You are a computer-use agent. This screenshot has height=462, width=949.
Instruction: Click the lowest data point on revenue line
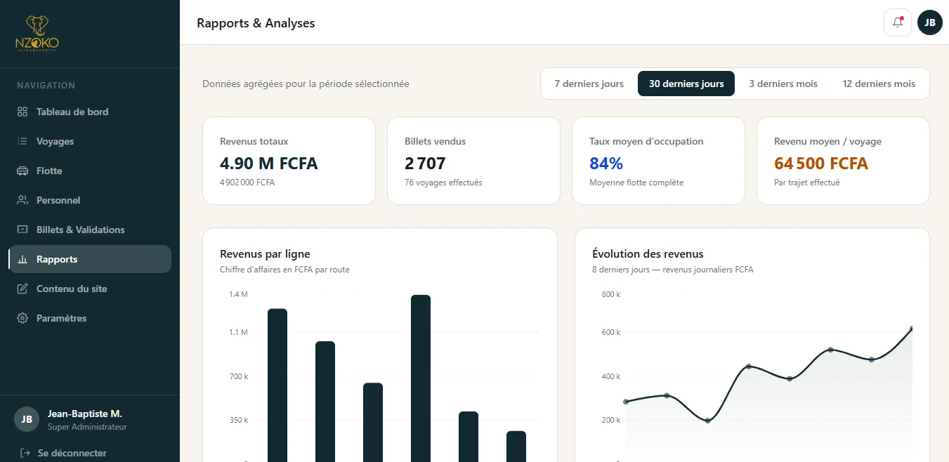point(707,421)
